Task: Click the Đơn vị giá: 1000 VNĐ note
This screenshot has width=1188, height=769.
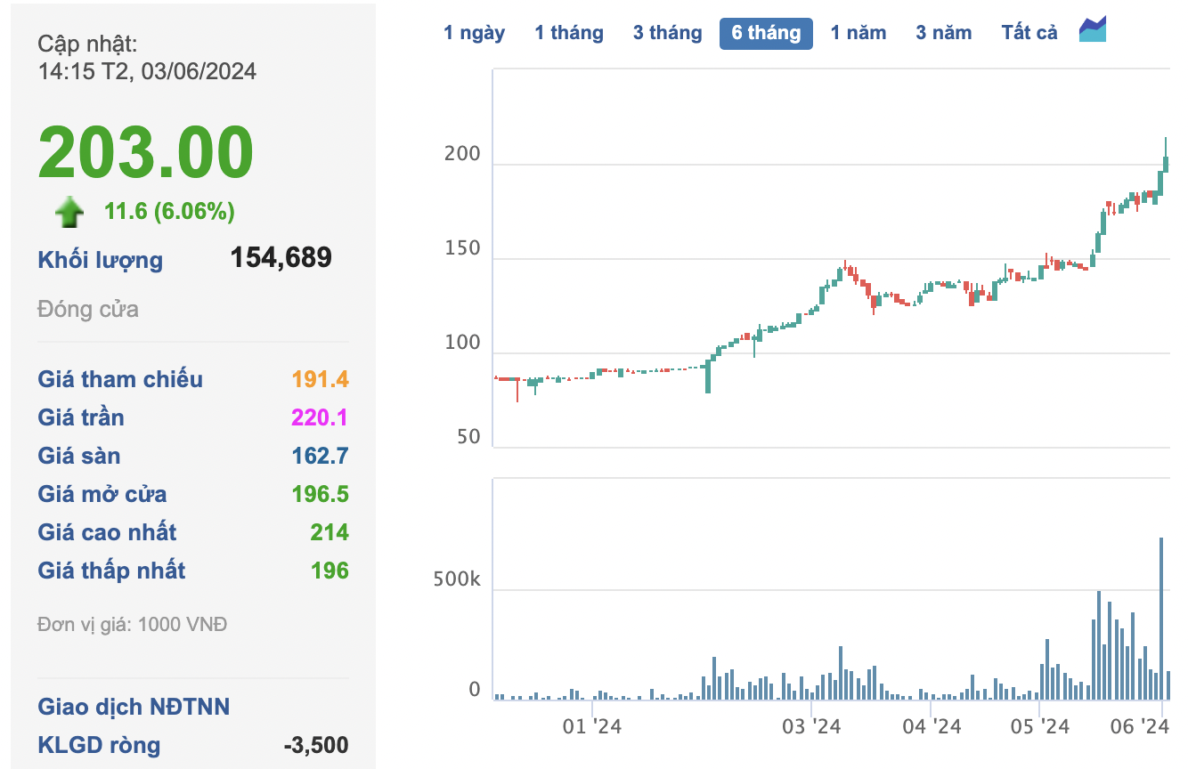Action: pyautogui.click(x=132, y=625)
